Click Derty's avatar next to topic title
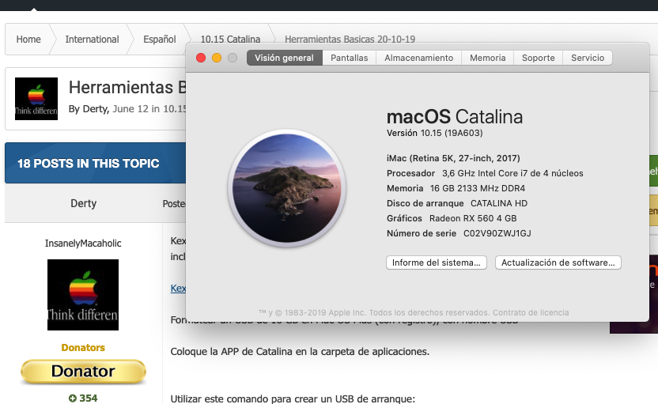This screenshot has height=404, width=658. [36, 99]
